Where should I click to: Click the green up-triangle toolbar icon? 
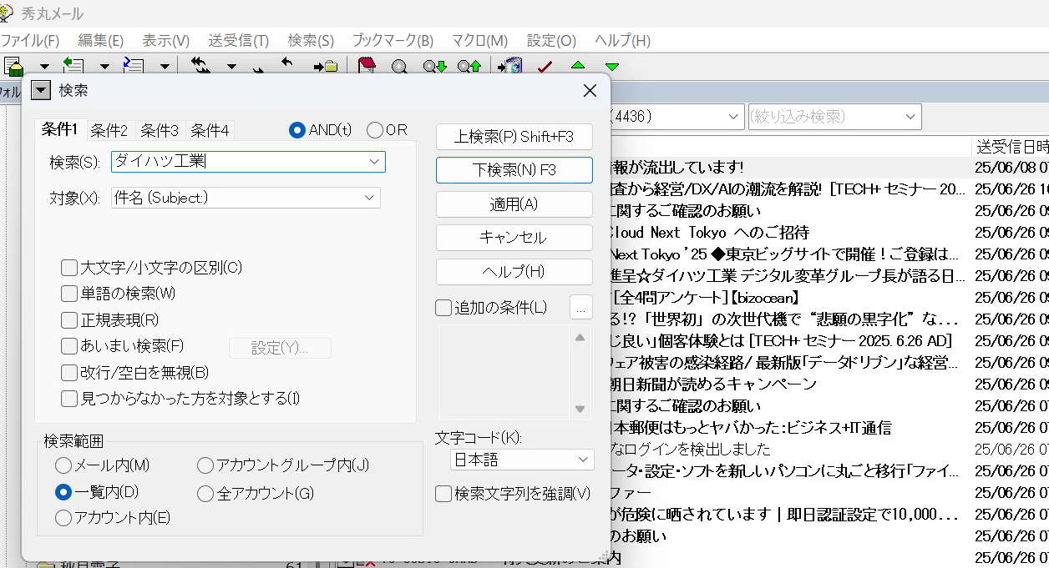pos(578,66)
